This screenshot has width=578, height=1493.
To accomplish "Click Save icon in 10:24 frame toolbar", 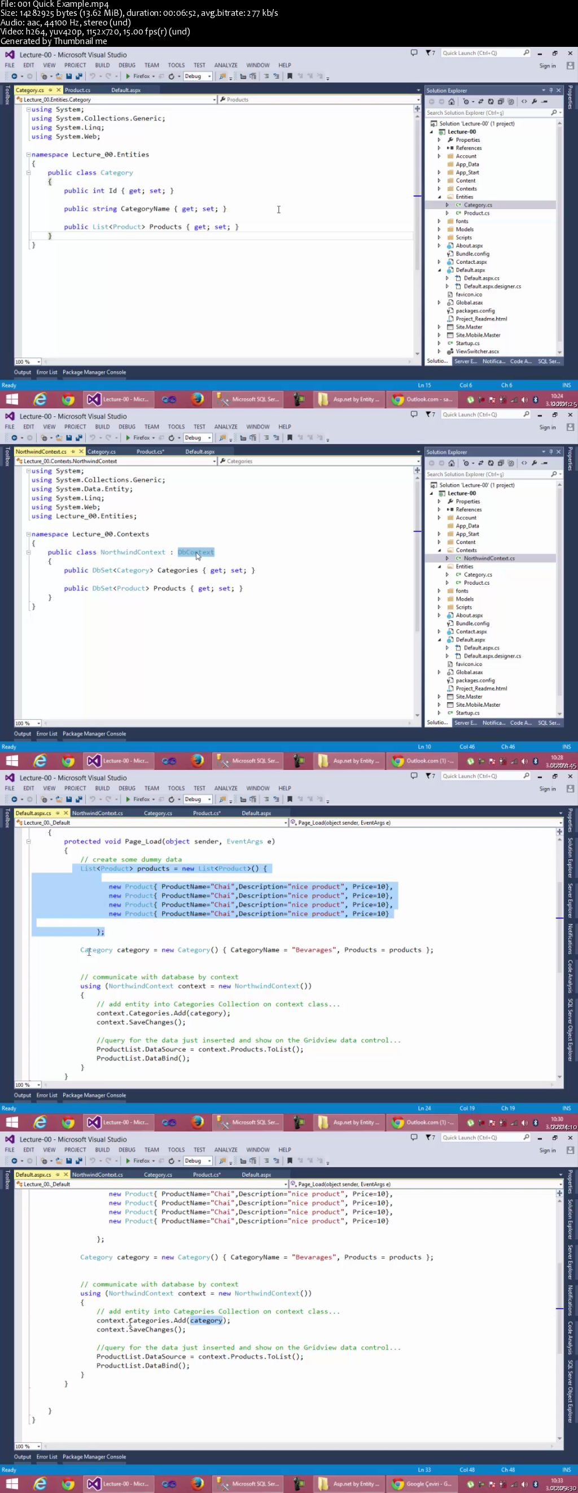I will pos(68,76).
